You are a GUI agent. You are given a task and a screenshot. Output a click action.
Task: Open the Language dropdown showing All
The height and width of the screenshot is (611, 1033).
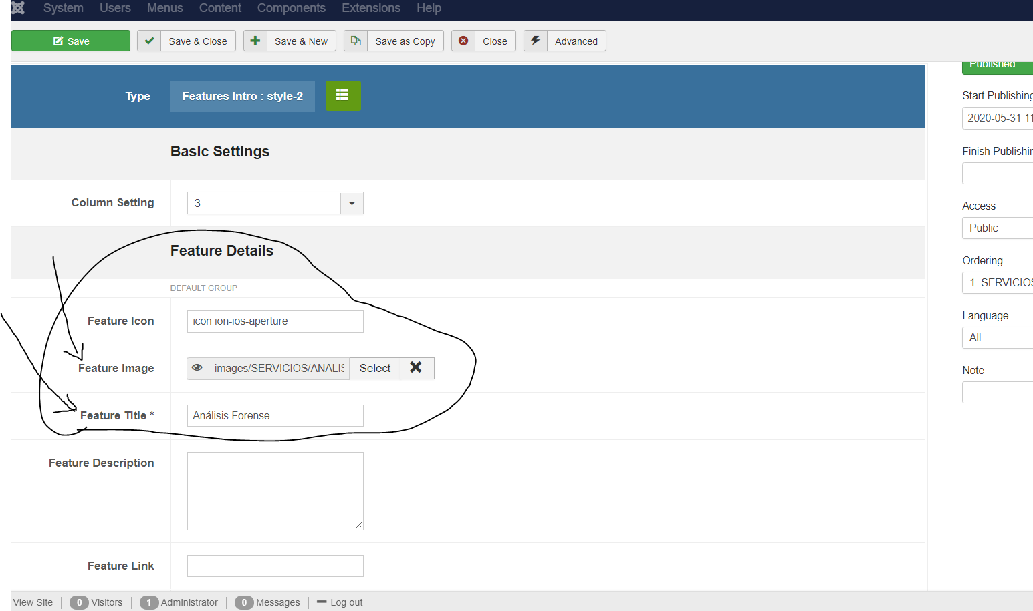point(998,337)
